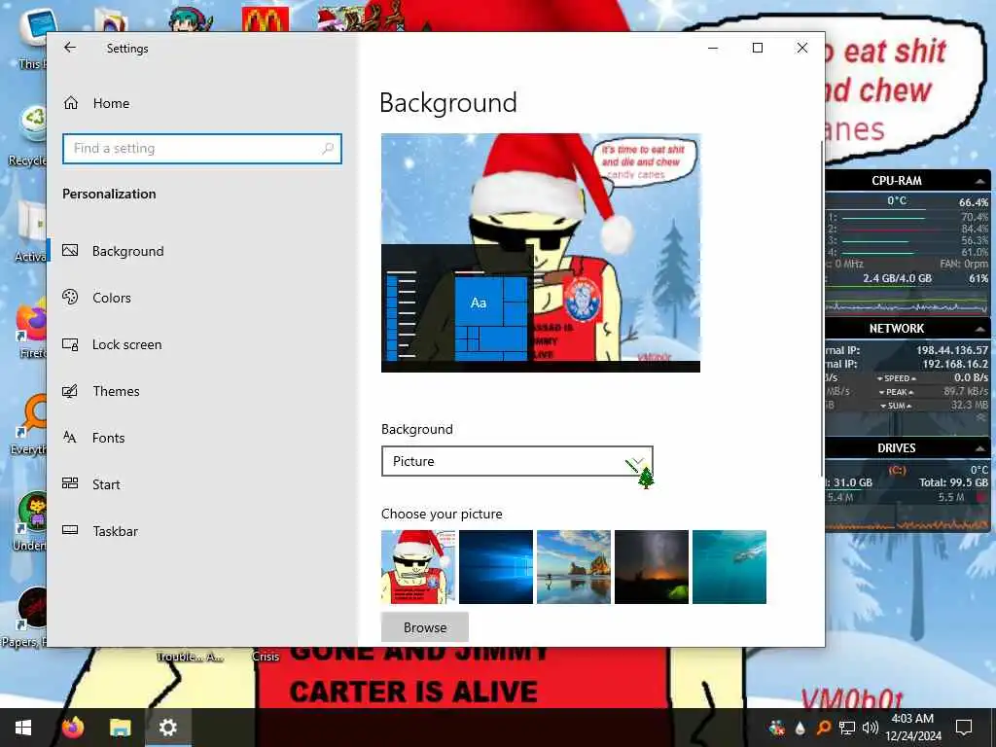This screenshot has width=996, height=747.
Task: Click the Undertale desktop shortcut icon
Action: tap(32, 512)
